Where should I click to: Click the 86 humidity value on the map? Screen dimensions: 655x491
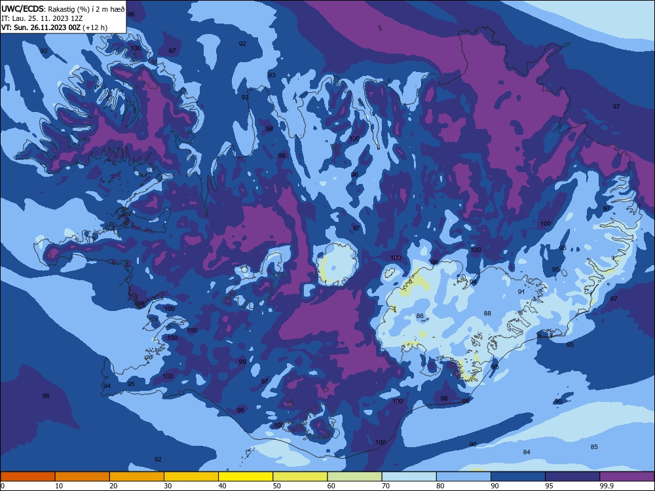pyautogui.click(x=420, y=316)
